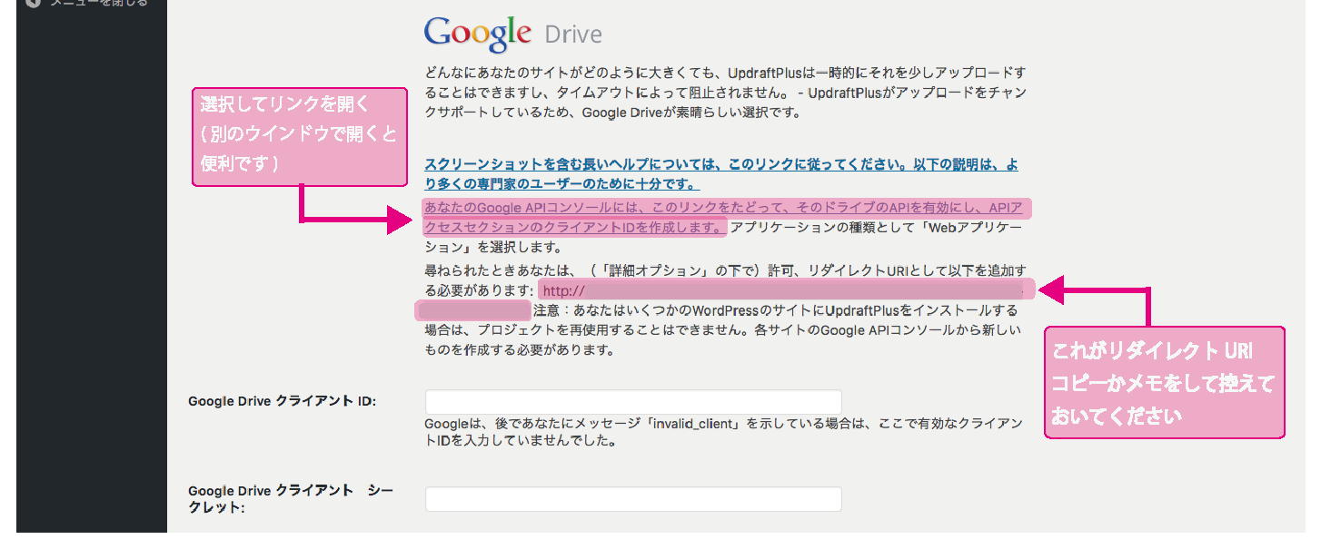
Task: Click the Google Drive クライアント ID label
Action: (x=283, y=400)
